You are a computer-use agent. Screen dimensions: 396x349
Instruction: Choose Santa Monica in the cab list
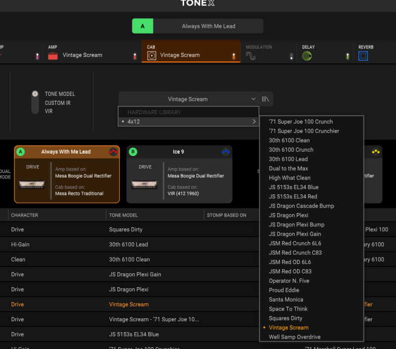[x=286, y=300]
